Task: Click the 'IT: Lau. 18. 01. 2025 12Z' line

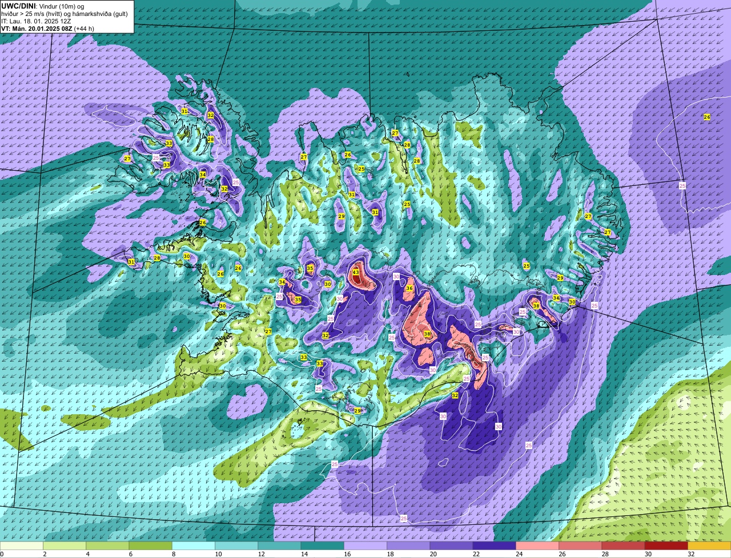Action: (36, 21)
